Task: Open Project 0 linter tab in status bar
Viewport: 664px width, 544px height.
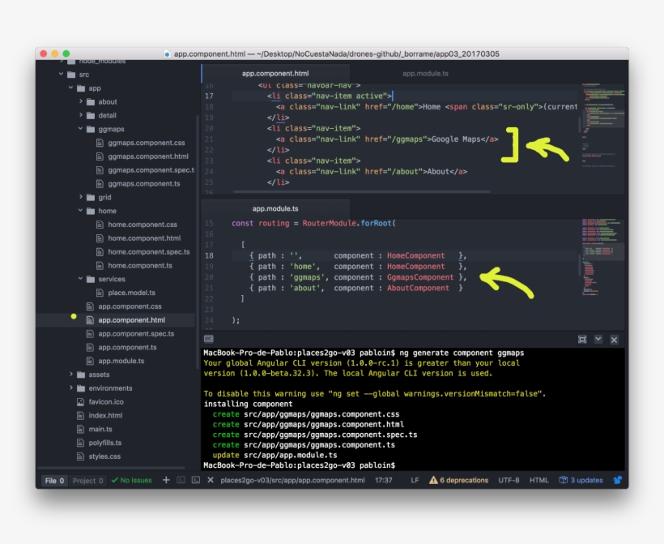Action: (x=87, y=481)
